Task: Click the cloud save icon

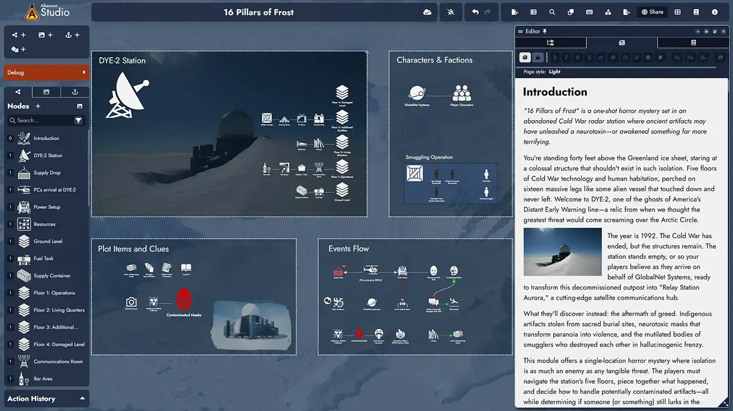Action: pos(427,12)
